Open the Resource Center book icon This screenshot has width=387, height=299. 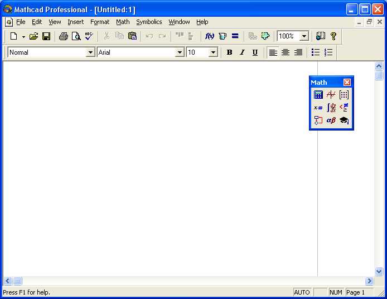click(321, 36)
